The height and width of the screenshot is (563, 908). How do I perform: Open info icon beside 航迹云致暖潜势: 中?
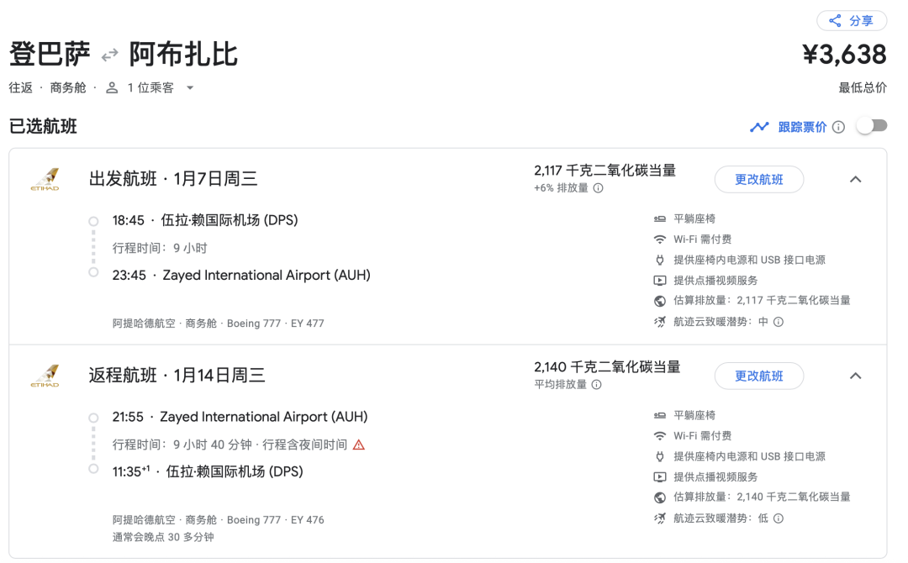click(x=779, y=322)
